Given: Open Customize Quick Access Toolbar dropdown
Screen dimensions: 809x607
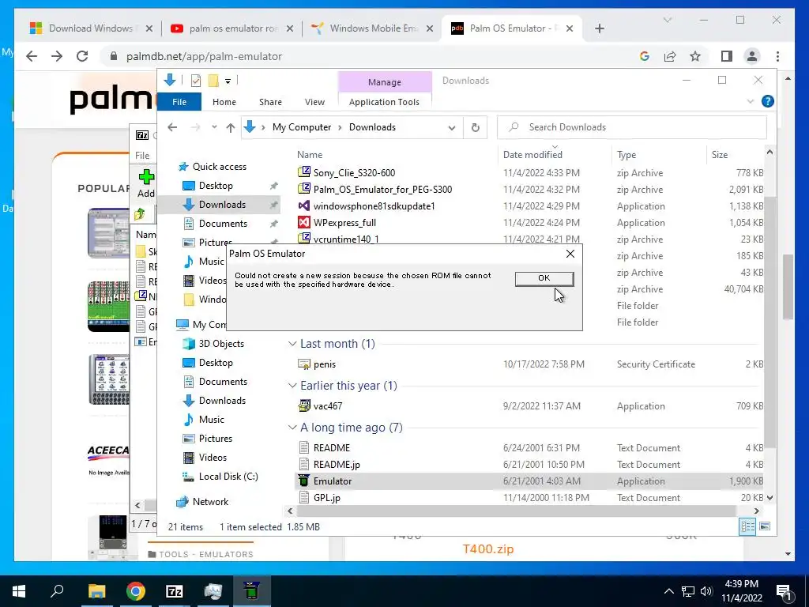Looking at the screenshot, I should (228, 81).
